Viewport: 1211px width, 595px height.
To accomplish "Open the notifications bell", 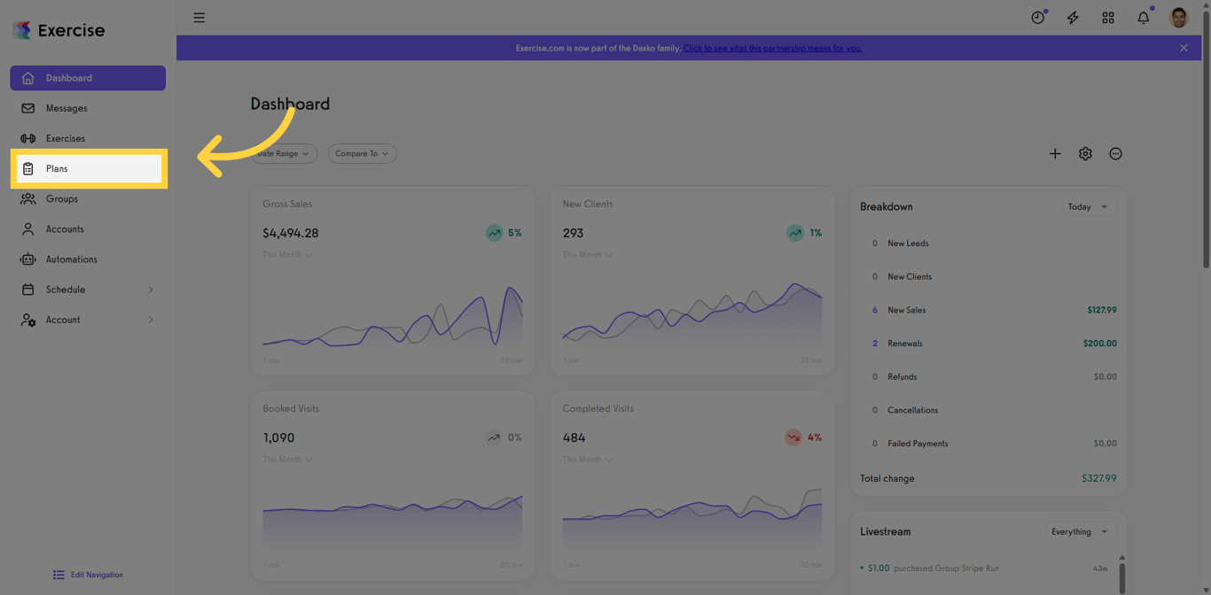I will (1143, 17).
